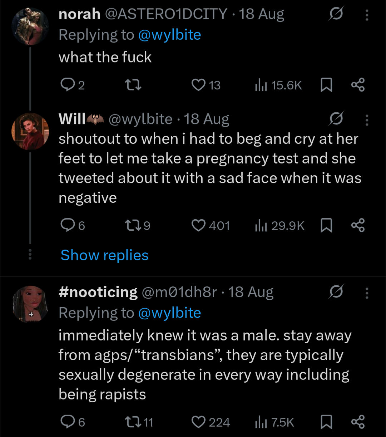Open @wylbite mention in norah's reply
The image size is (386, 437).
coord(169,35)
